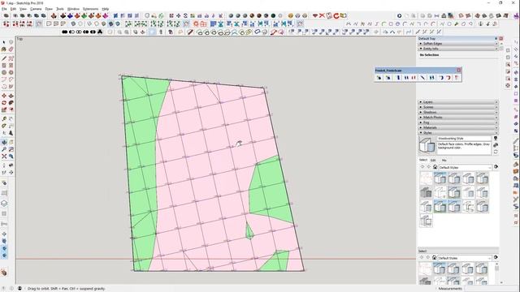Image resolution: width=520 pixels, height=292 pixels.
Task: Choose the Offset tool
Action: 11,110
